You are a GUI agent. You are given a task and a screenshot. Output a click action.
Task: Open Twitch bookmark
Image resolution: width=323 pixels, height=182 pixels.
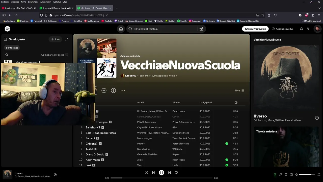point(119,21)
